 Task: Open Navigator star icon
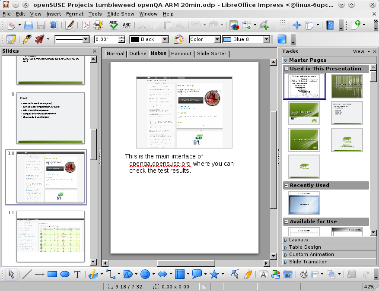click(x=297, y=25)
